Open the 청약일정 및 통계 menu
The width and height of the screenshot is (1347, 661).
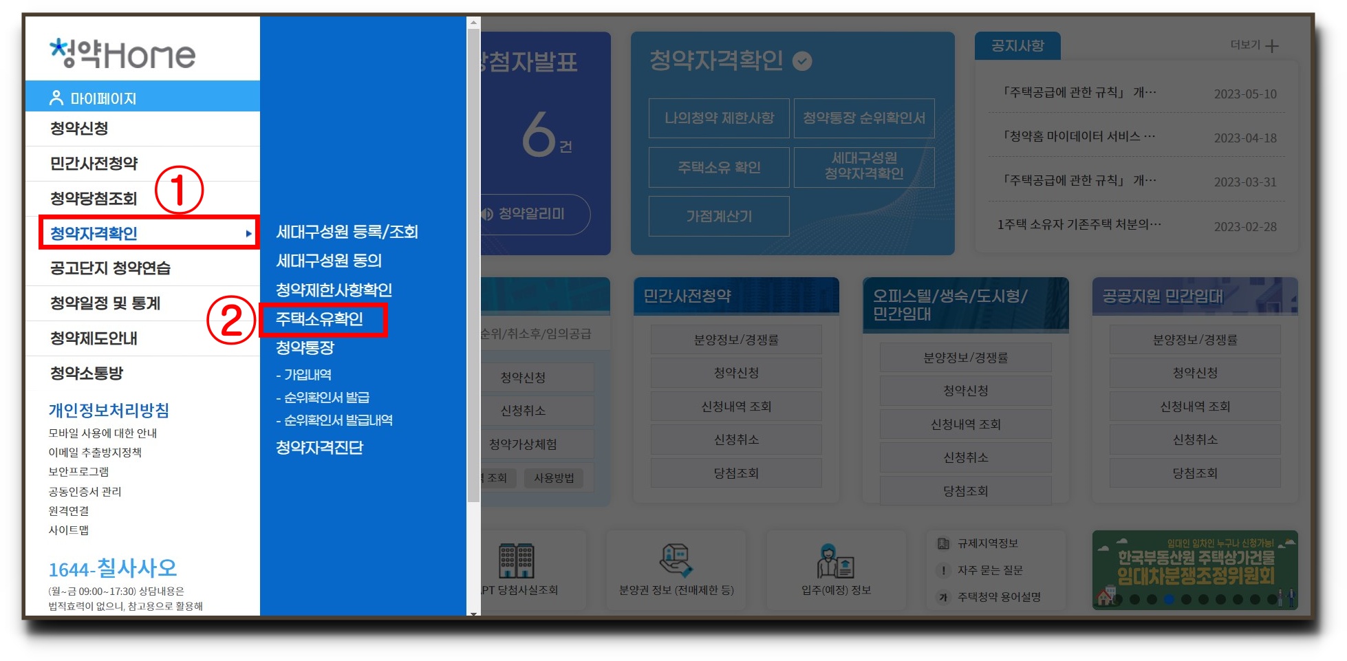(105, 303)
